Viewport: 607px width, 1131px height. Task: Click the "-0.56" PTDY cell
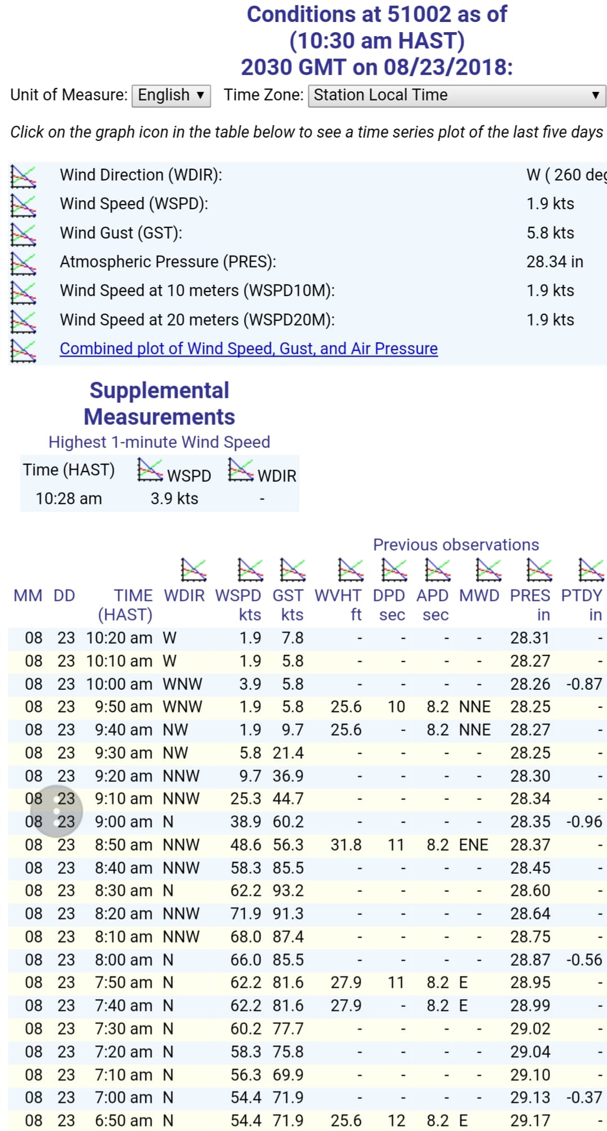click(x=584, y=960)
